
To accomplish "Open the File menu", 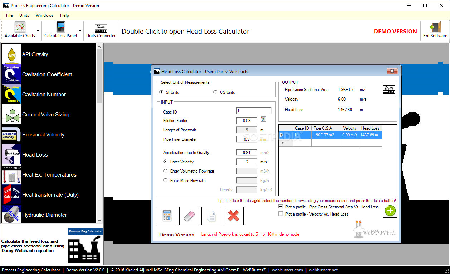I will pyautogui.click(x=9, y=15).
